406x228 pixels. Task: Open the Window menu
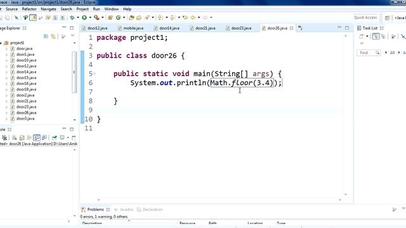pyautogui.click(x=112, y=9)
